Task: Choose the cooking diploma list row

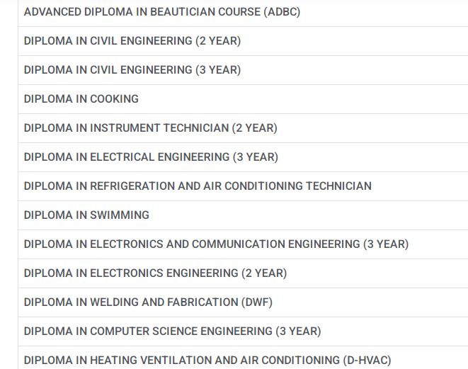Action: (x=81, y=99)
